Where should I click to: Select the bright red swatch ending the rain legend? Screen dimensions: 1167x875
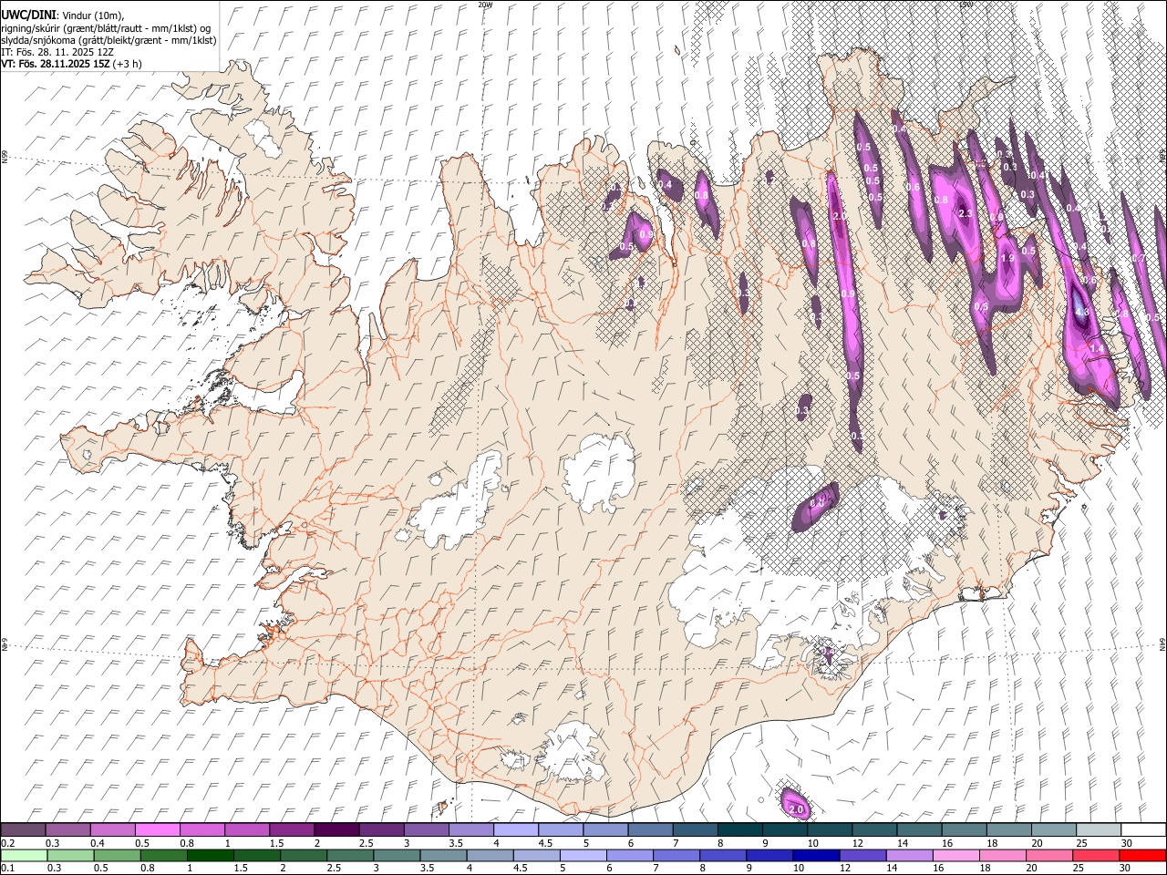click(1141, 855)
